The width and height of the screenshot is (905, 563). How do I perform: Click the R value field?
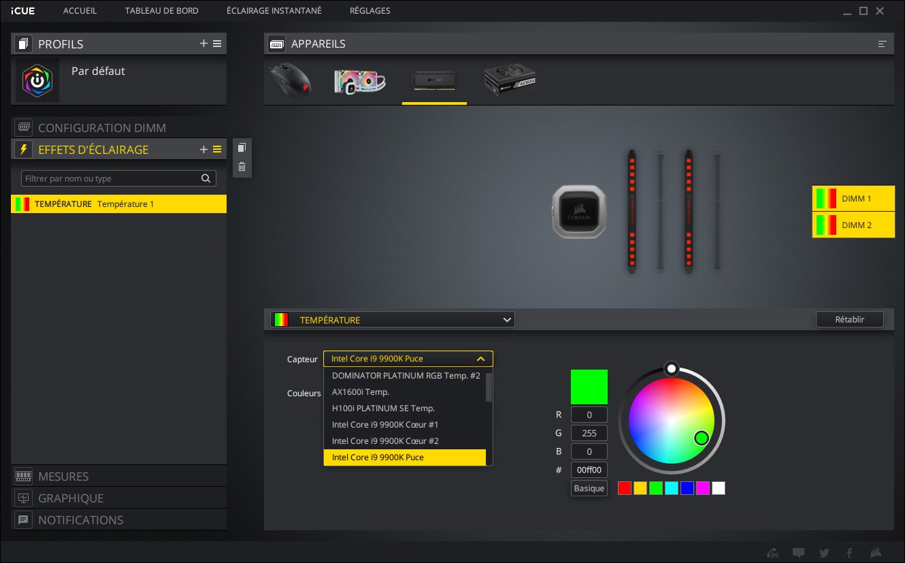click(x=589, y=415)
